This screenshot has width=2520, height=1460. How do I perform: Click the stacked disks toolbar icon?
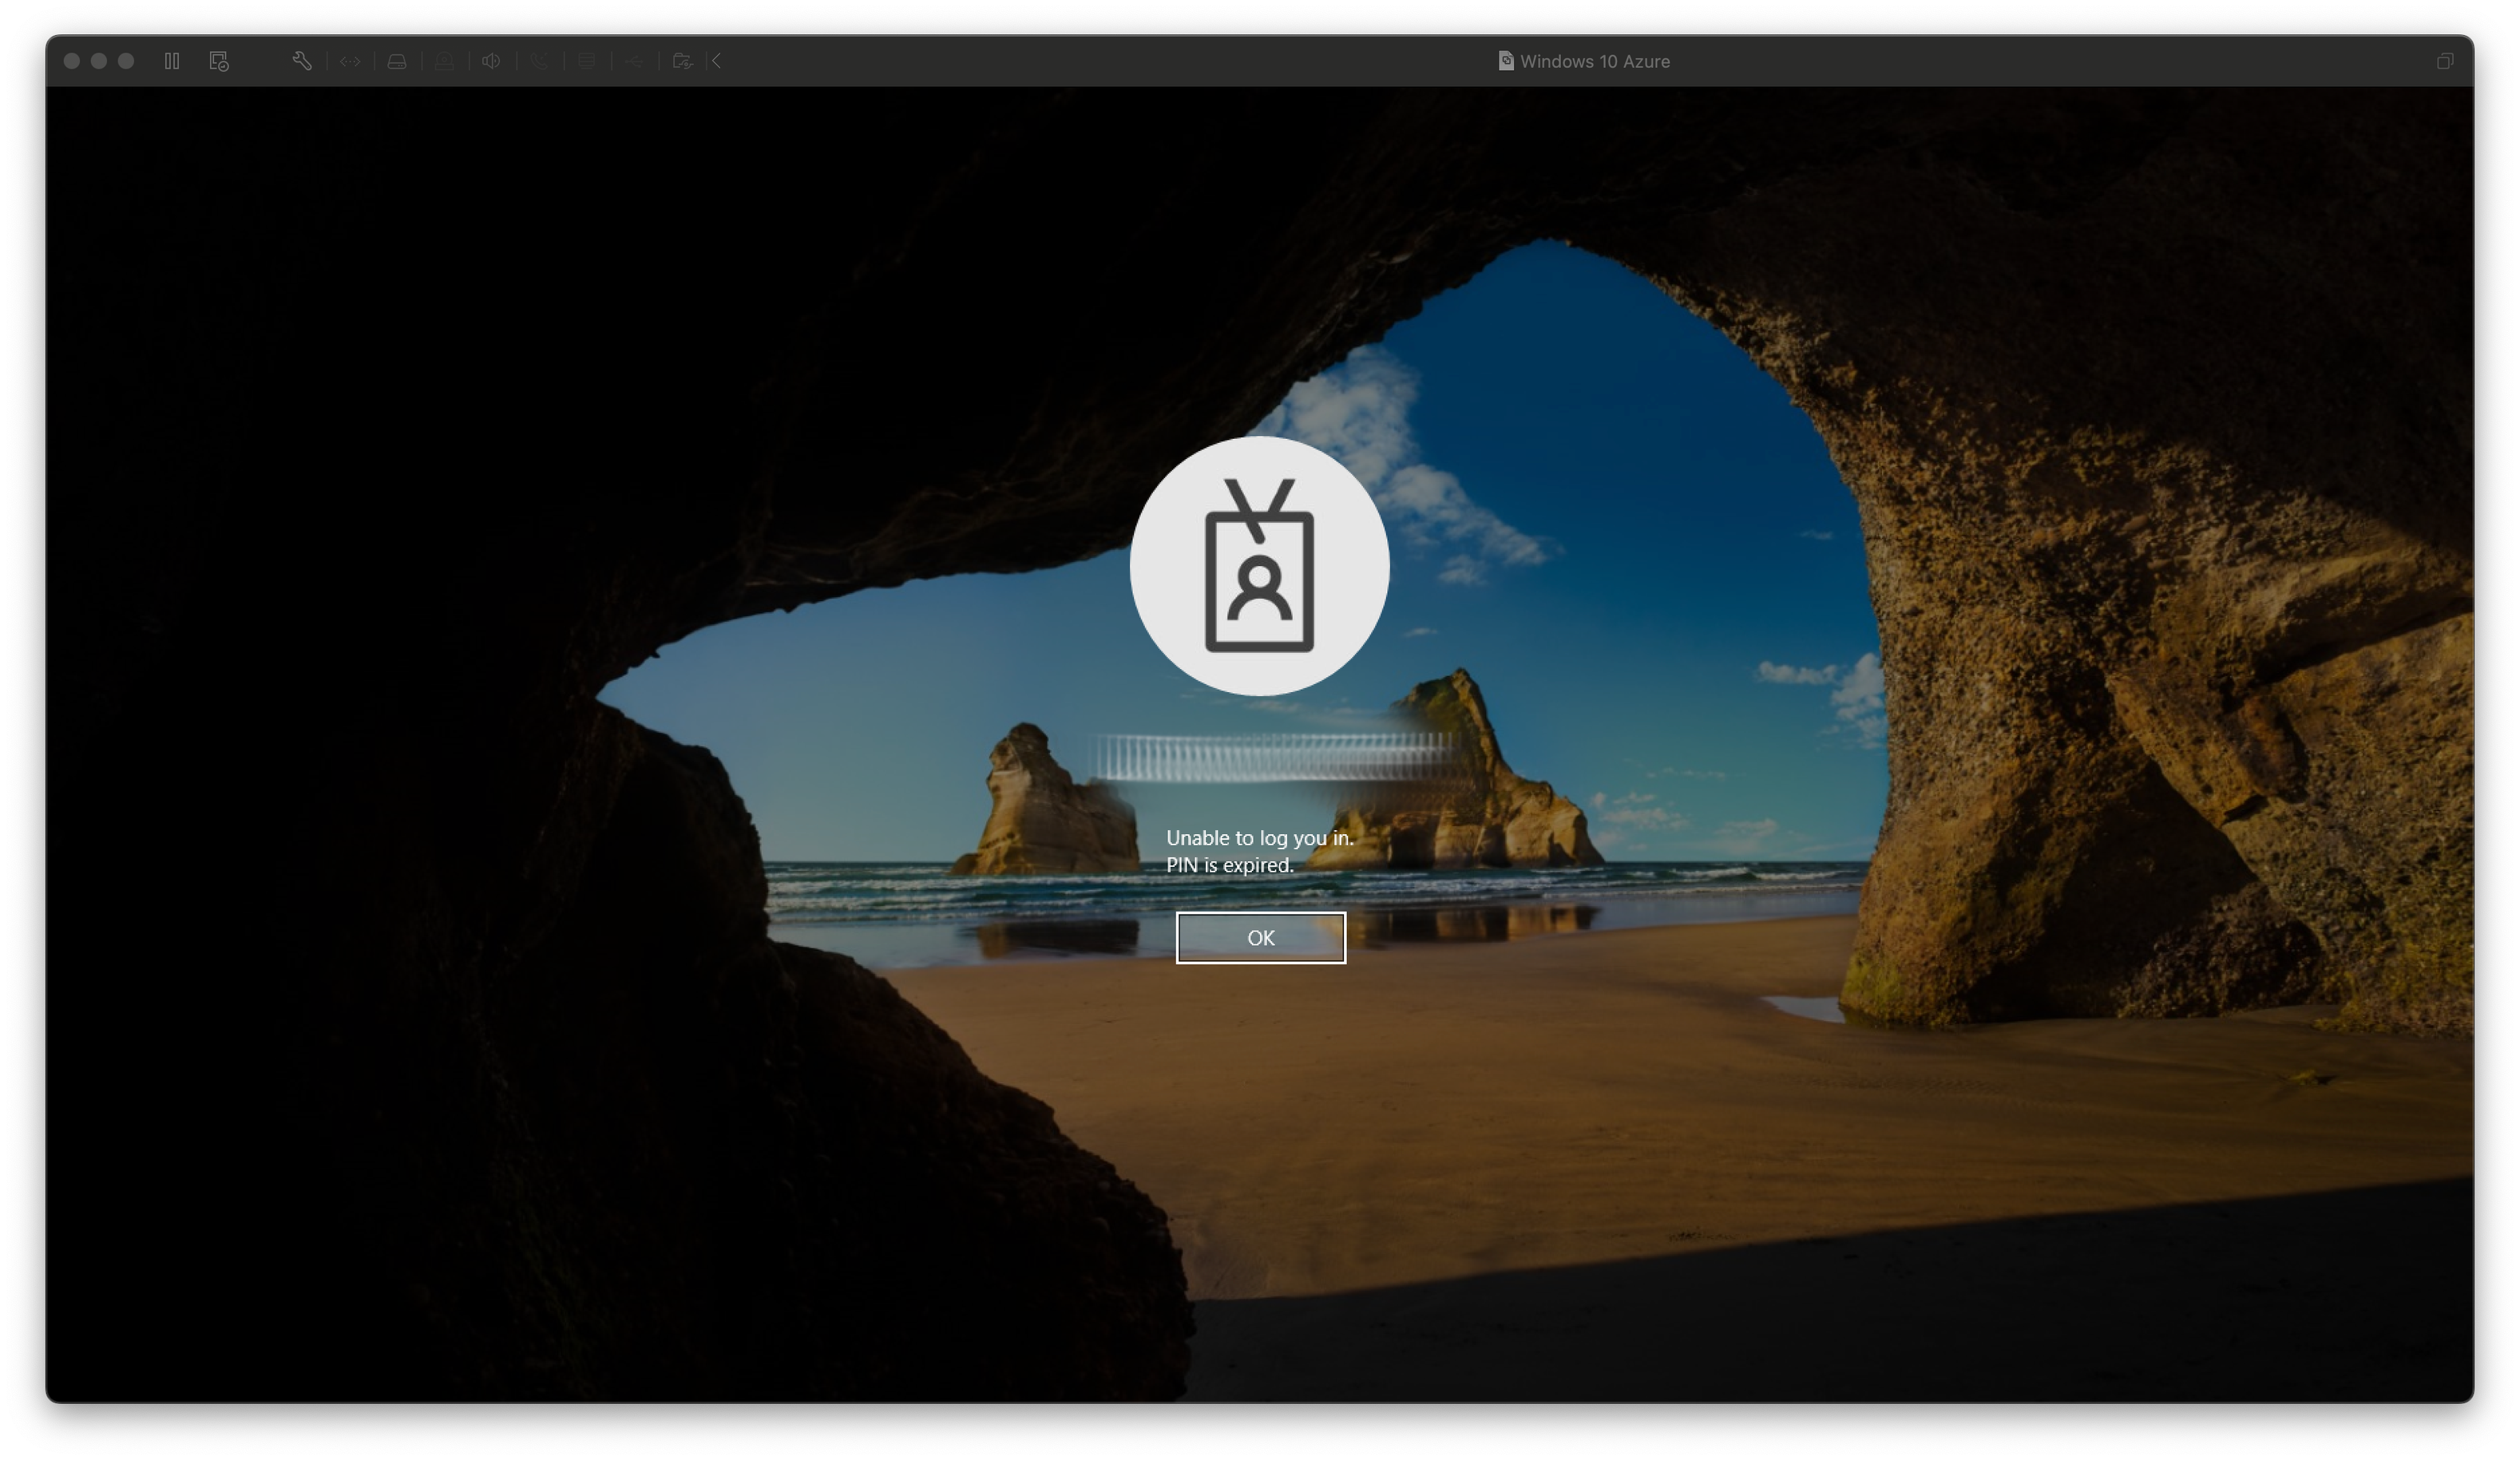tap(587, 61)
